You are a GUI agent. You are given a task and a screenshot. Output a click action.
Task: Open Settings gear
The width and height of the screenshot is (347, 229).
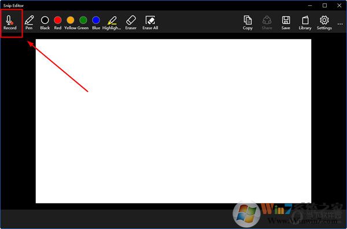tap(324, 22)
